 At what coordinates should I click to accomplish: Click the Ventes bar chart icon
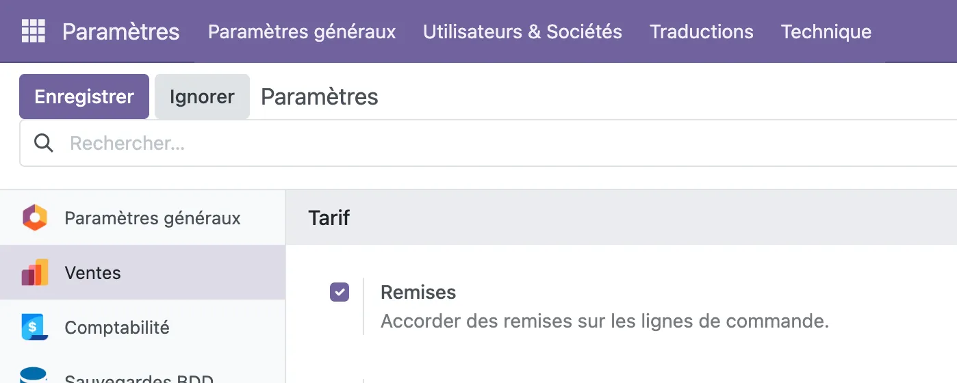tap(34, 272)
